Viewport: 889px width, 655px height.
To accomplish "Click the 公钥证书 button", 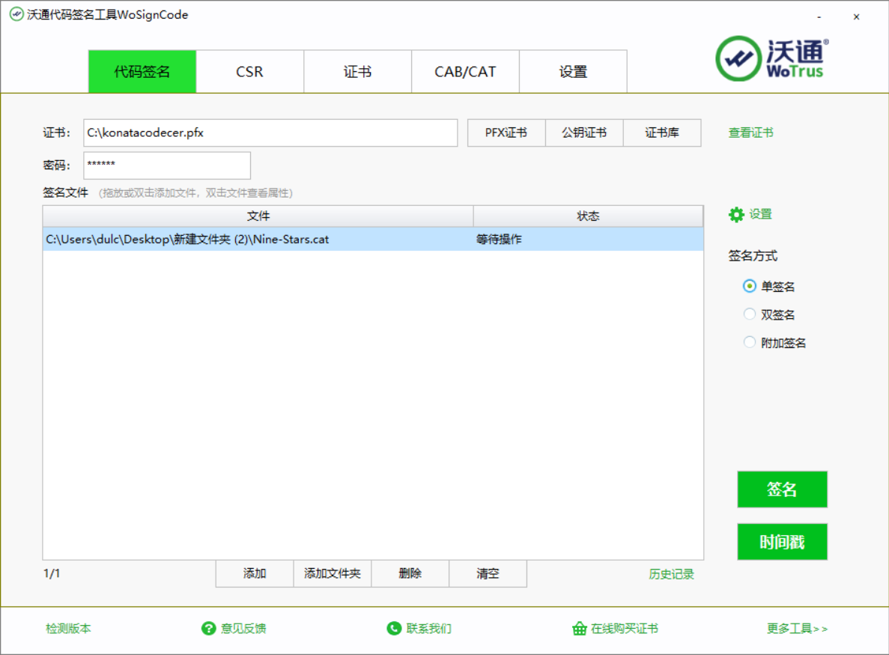I will 584,132.
